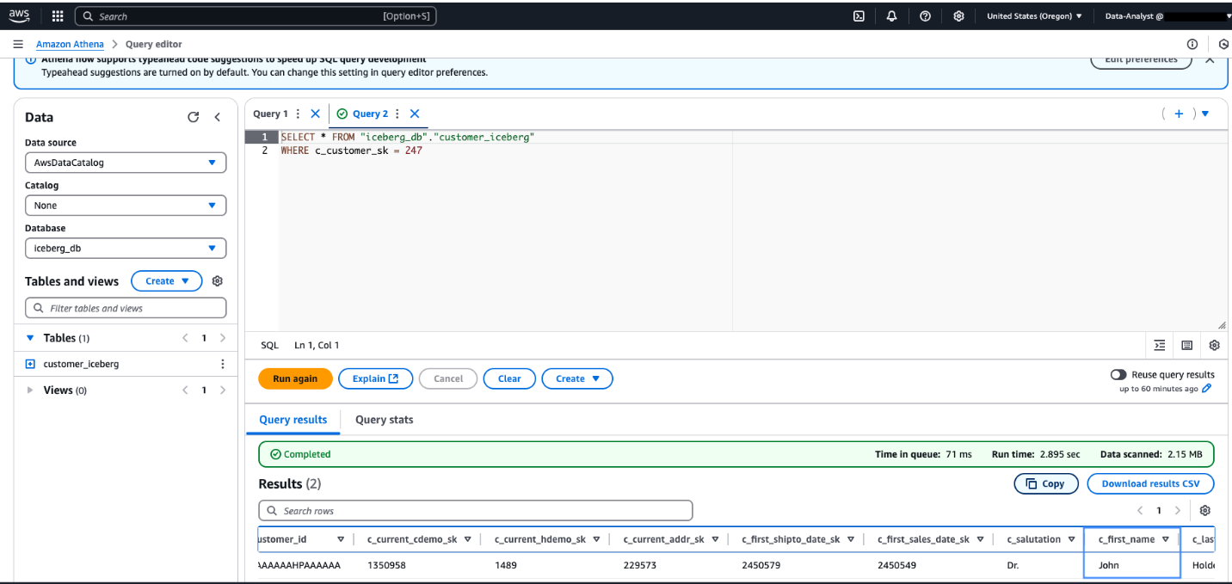Sort by c_current_hdemo_sk column

click(x=596, y=539)
